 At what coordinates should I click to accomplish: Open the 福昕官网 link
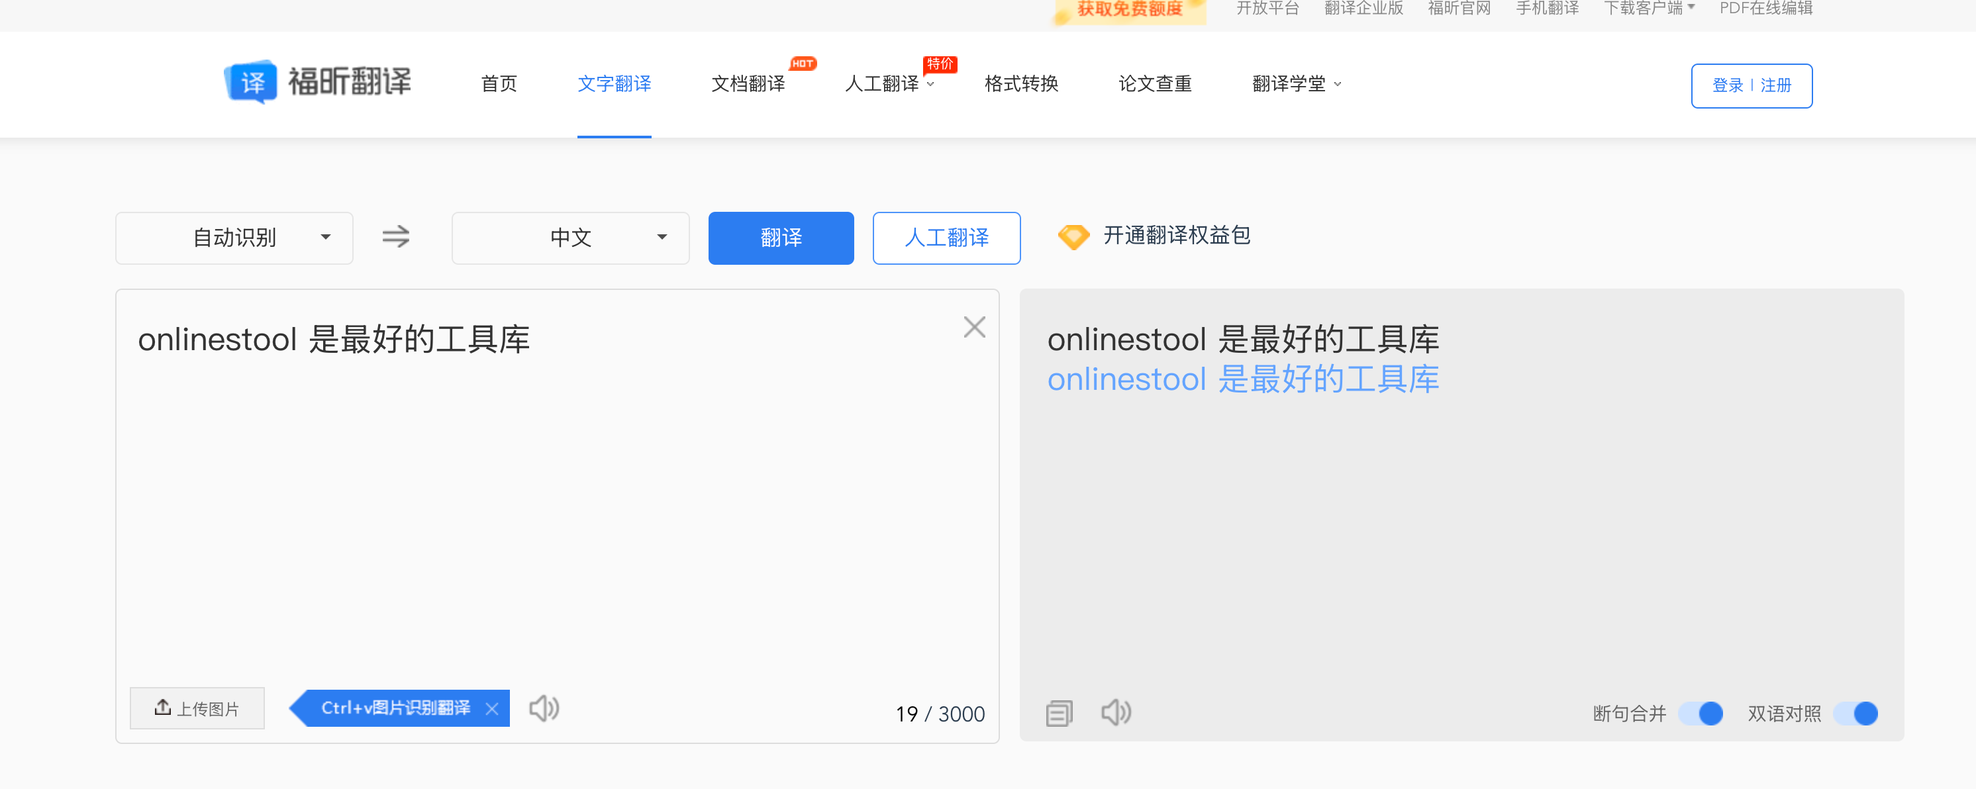point(1459,9)
